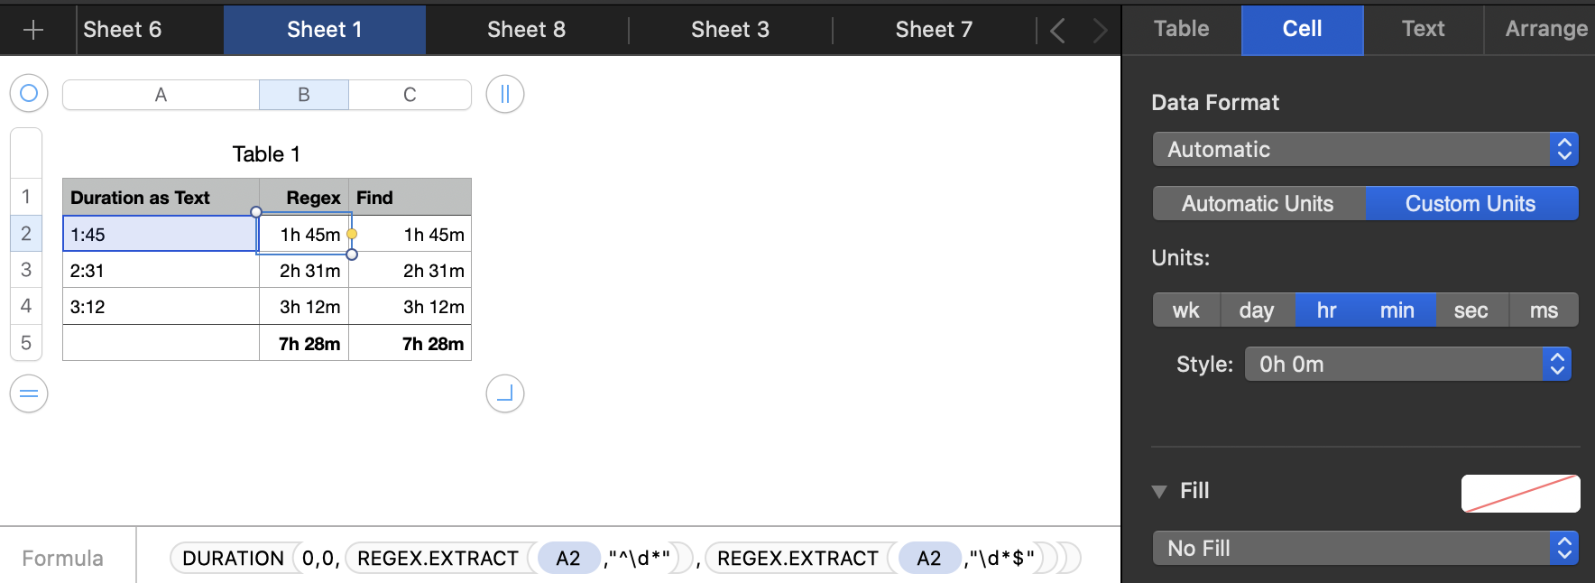Click the add columns handle icon
This screenshot has width=1595, height=583.
(x=505, y=94)
